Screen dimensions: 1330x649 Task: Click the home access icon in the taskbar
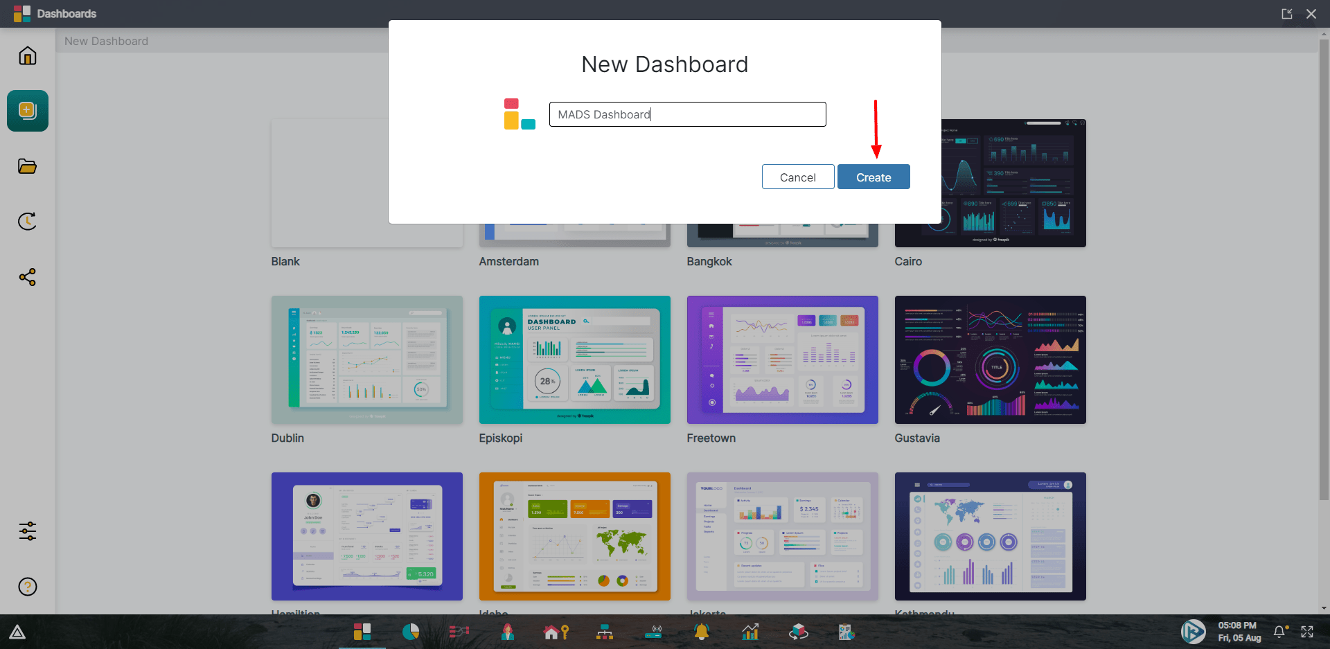coord(556,632)
